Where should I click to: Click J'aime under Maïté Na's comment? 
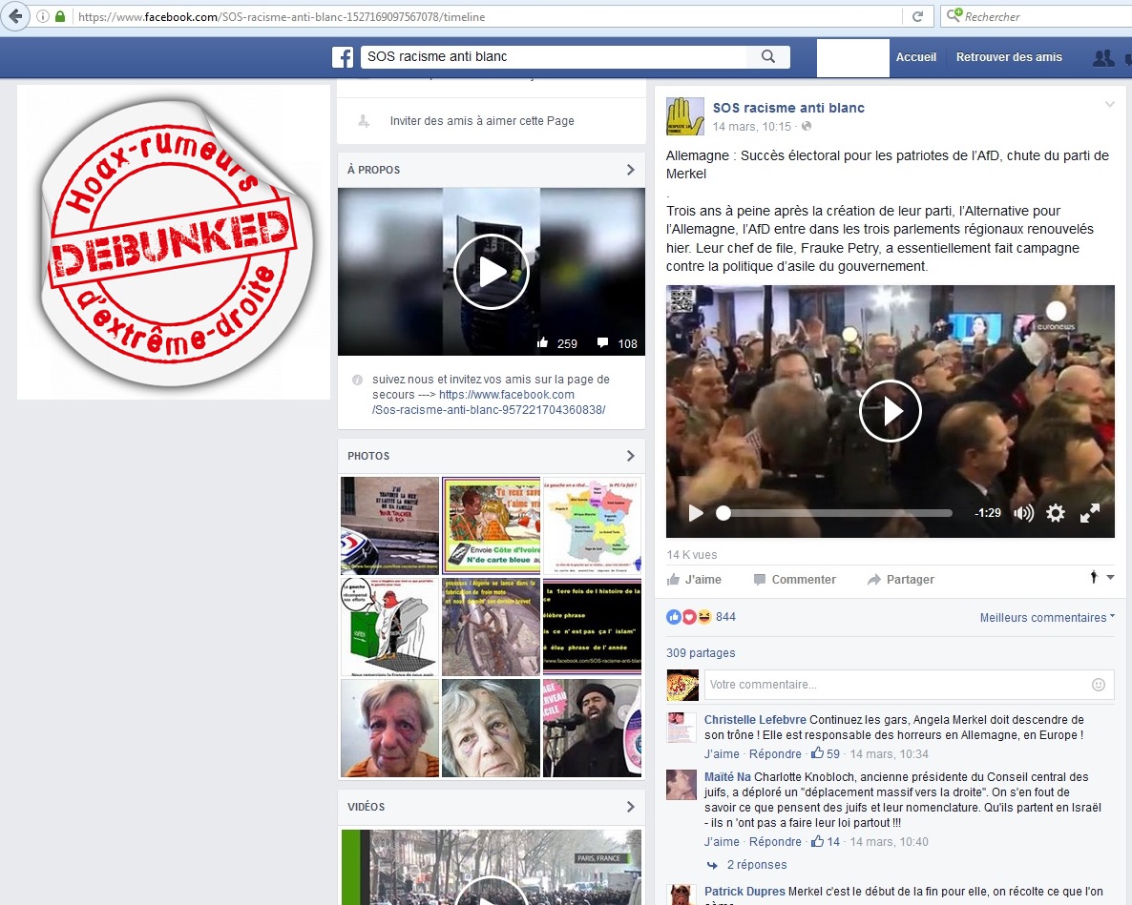pyautogui.click(x=722, y=841)
